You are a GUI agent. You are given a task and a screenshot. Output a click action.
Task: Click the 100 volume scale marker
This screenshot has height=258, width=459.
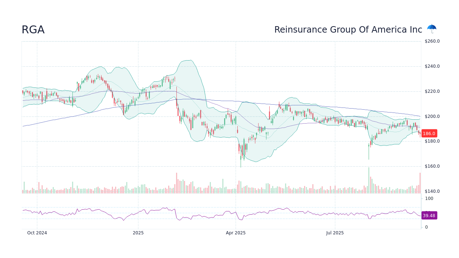(x=429, y=199)
